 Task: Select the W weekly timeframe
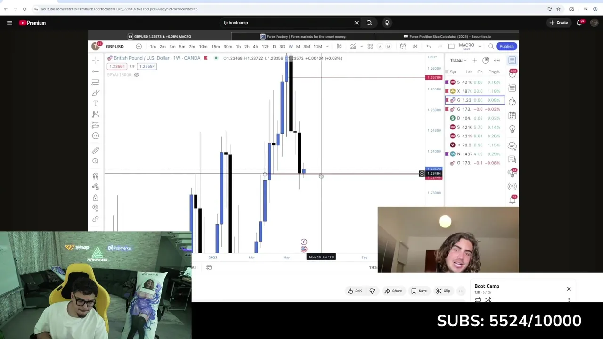click(290, 46)
